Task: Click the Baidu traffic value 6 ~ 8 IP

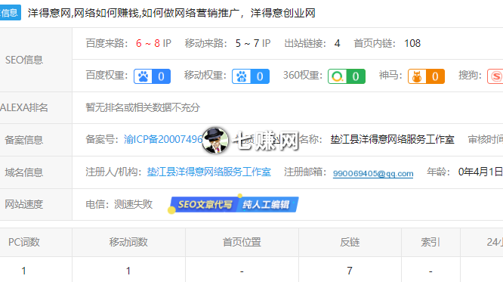Action: pyautogui.click(x=153, y=43)
